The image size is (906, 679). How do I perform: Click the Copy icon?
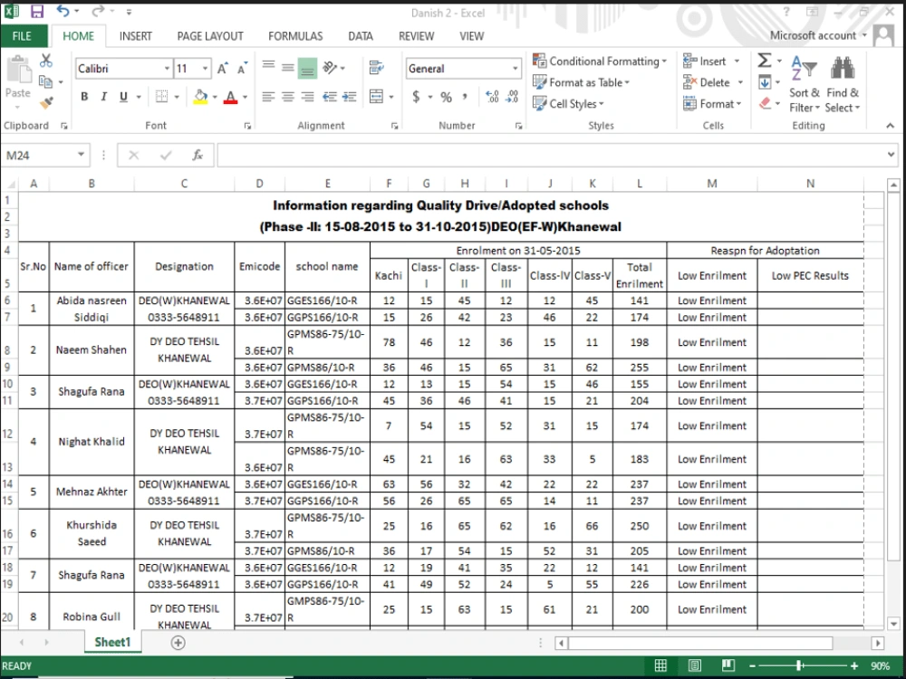(45, 81)
